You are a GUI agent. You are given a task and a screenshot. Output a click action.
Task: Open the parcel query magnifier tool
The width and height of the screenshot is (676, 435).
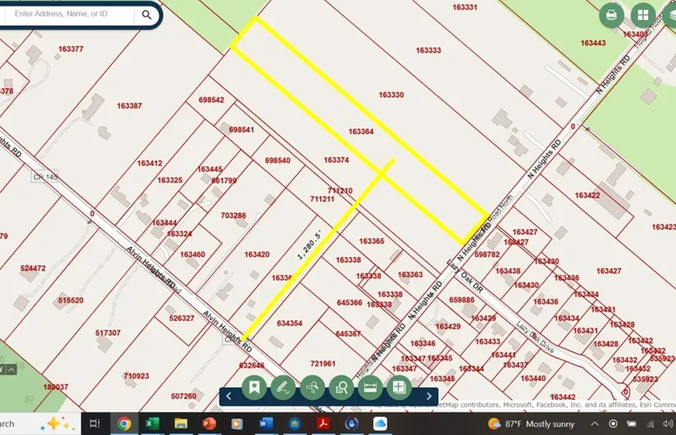point(341,387)
